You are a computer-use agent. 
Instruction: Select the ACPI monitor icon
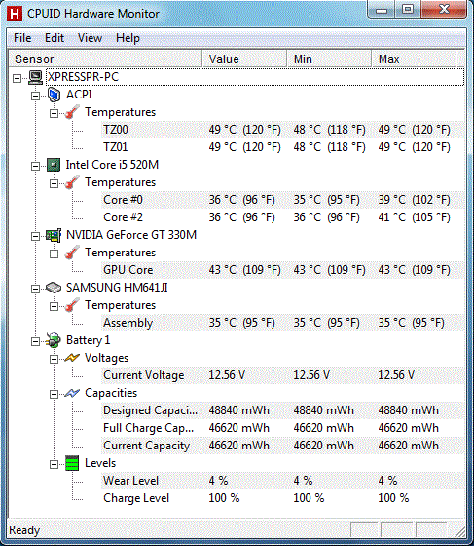(x=54, y=95)
